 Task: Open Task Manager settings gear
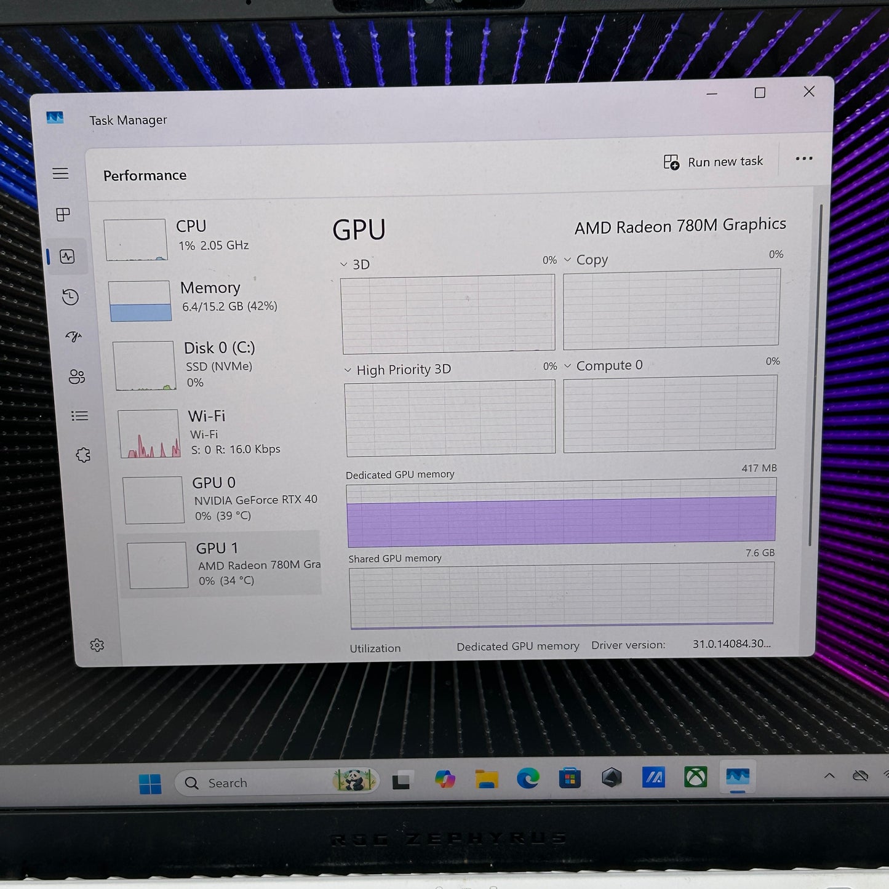(97, 645)
